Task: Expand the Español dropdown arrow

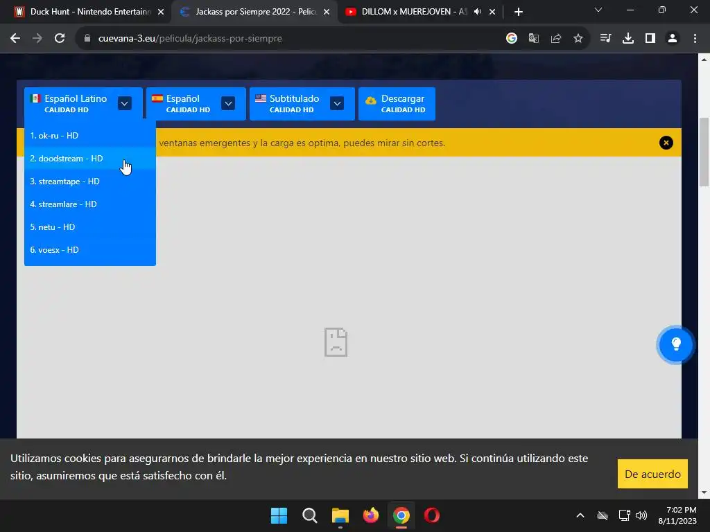Action: pyautogui.click(x=228, y=104)
